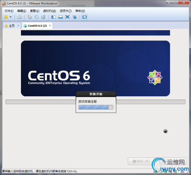Image resolution: width=191 pixels, height=175 pixels.
Task: Click the 返回 (B) back button
Action: (x=141, y=161)
